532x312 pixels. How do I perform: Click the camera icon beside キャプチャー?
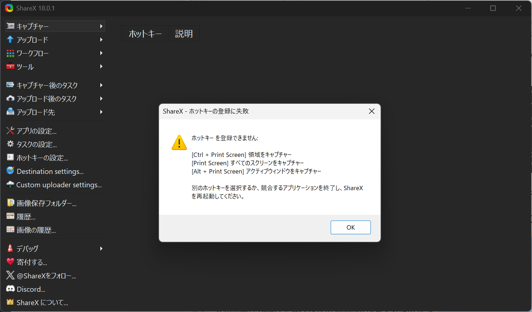pyautogui.click(x=11, y=26)
